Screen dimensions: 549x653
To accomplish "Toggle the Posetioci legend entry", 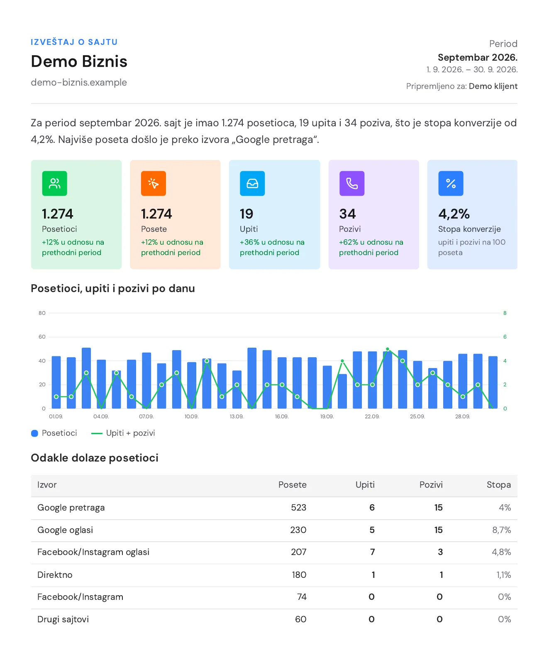I will click(54, 433).
